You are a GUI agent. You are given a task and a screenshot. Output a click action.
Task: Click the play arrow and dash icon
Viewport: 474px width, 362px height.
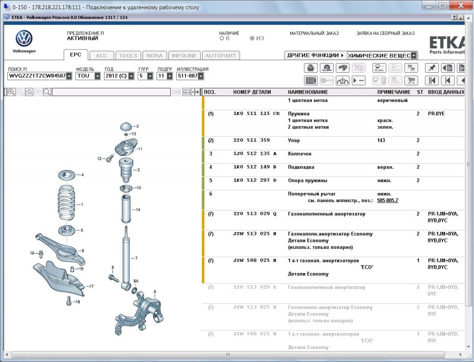coord(358,81)
